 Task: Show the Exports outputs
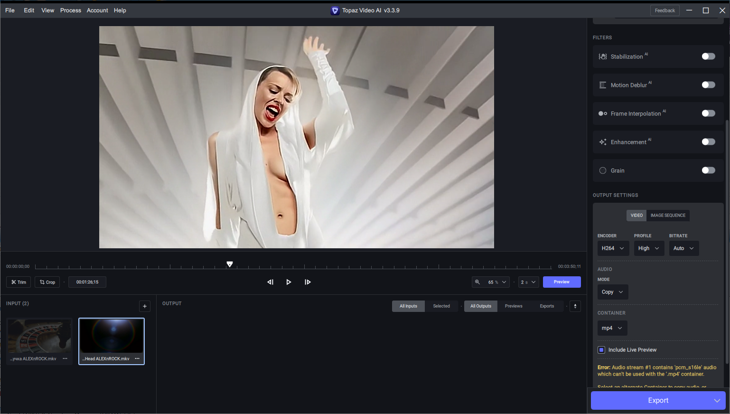point(547,306)
